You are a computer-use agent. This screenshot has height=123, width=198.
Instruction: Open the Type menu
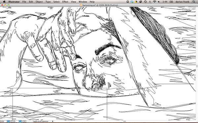[x=48, y=2]
